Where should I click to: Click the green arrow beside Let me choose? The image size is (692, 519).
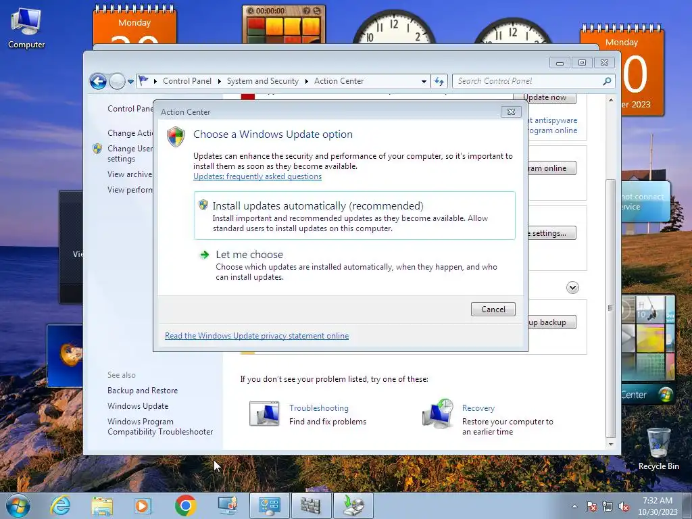point(204,255)
